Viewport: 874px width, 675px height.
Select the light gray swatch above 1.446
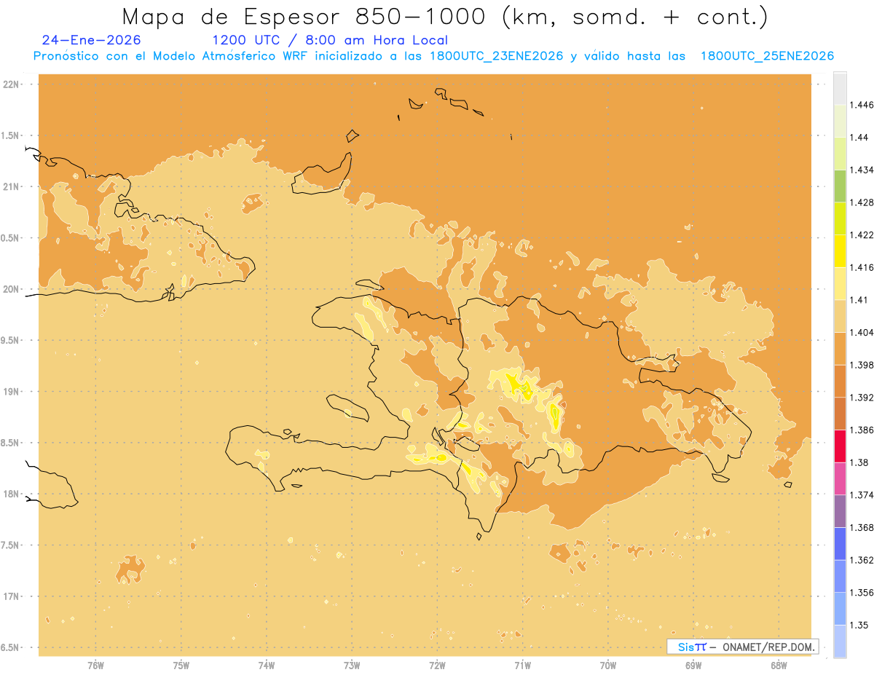click(840, 88)
